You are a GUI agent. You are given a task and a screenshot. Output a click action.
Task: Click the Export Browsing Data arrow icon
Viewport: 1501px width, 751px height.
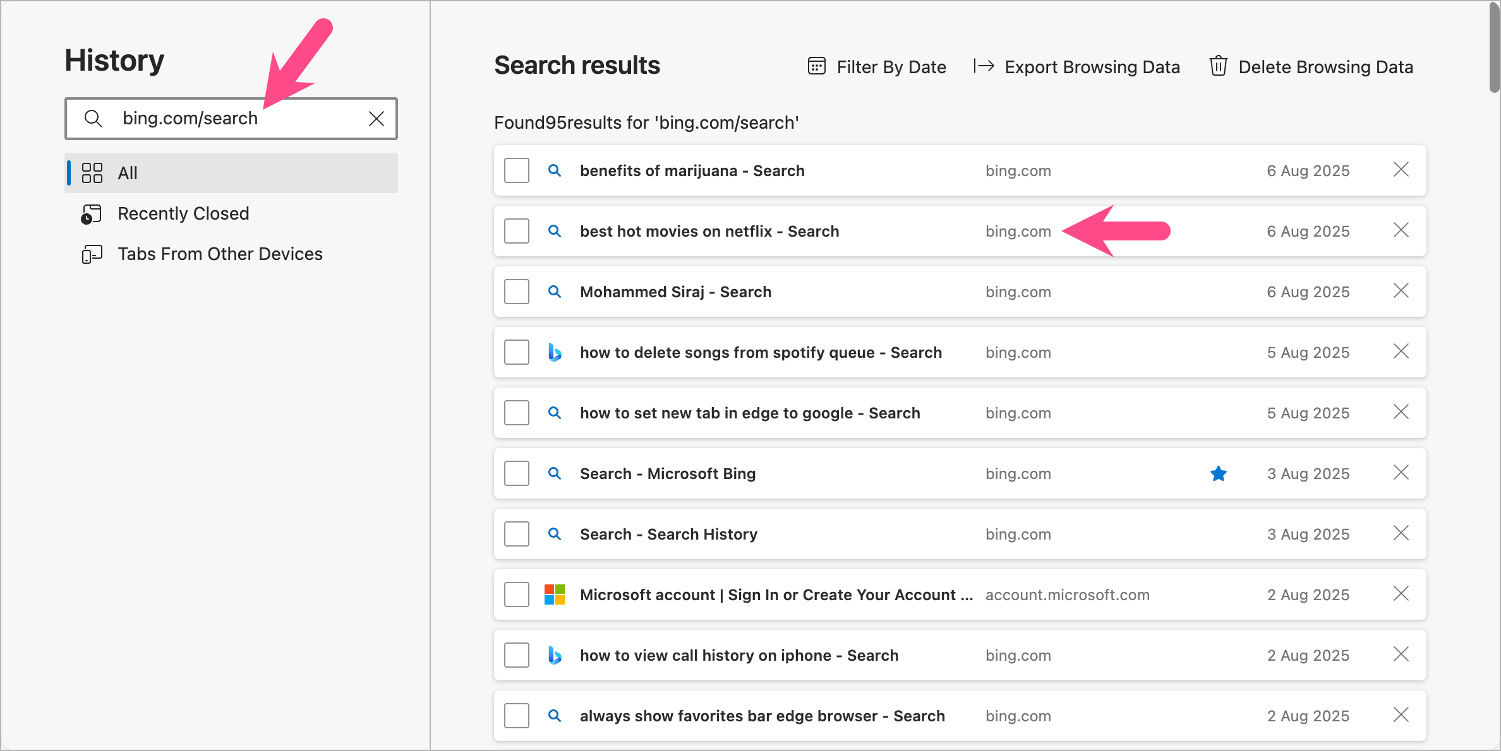(984, 66)
